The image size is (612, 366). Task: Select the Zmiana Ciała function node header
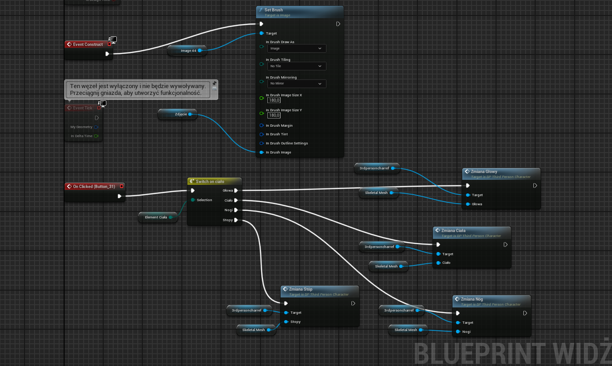472,233
